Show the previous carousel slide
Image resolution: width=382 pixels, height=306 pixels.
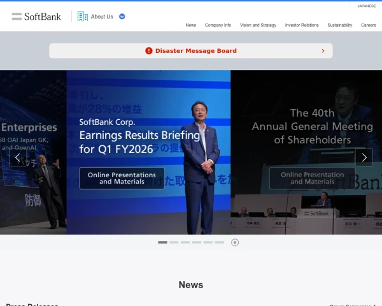coord(18,157)
